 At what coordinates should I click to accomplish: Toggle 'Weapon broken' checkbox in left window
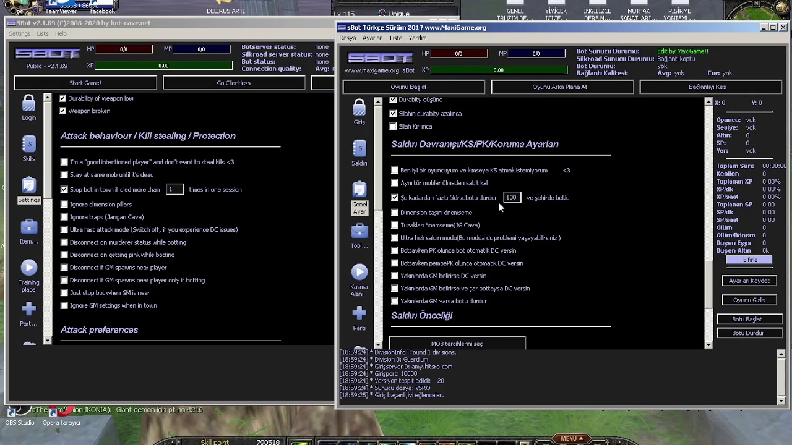(x=62, y=111)
